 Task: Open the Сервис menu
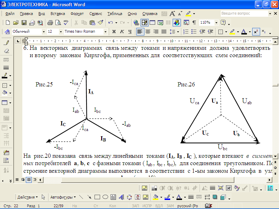[x=96, y=14]
